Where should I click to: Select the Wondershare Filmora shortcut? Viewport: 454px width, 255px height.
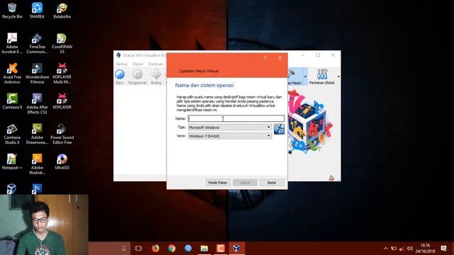click(37, 74)
